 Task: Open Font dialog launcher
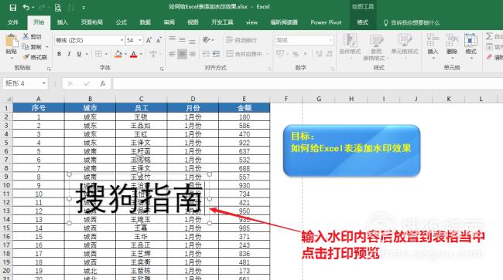pos(162,69)
